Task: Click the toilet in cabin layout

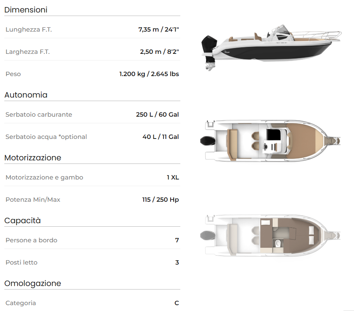Action: 278,243
